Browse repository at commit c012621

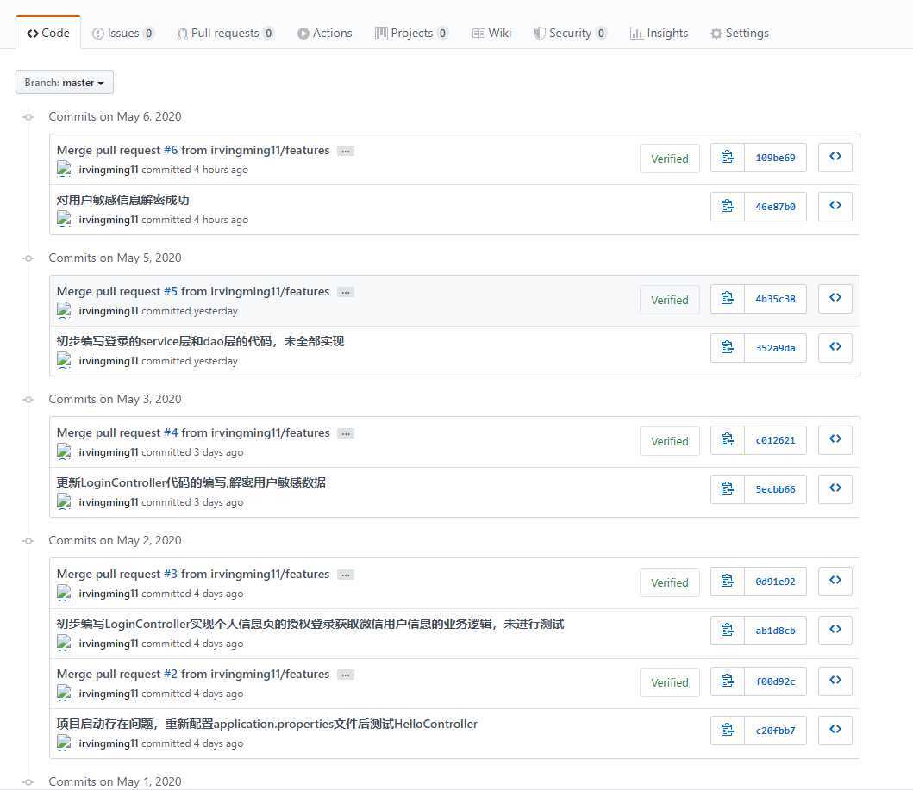pyautogui.click(x=835, y=439)
